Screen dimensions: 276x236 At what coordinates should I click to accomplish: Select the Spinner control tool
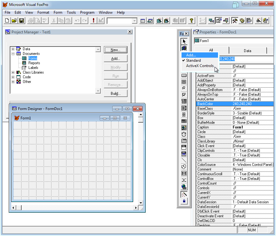(184, 114)
